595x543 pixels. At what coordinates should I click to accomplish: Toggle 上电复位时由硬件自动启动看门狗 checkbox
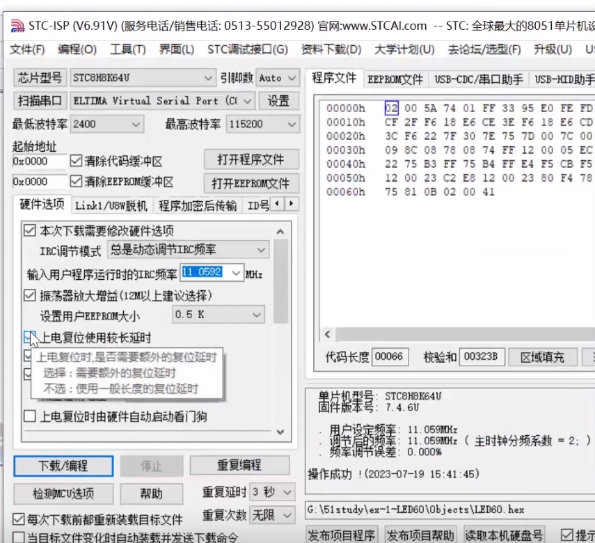(x=30, y=416)
